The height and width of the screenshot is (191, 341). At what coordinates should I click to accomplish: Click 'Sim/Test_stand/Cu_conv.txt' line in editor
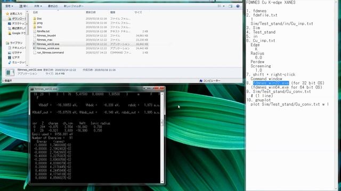pos(282,92)
